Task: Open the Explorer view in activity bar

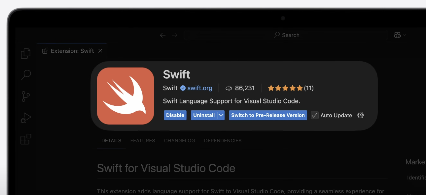Action: click(x=26, y=54)
